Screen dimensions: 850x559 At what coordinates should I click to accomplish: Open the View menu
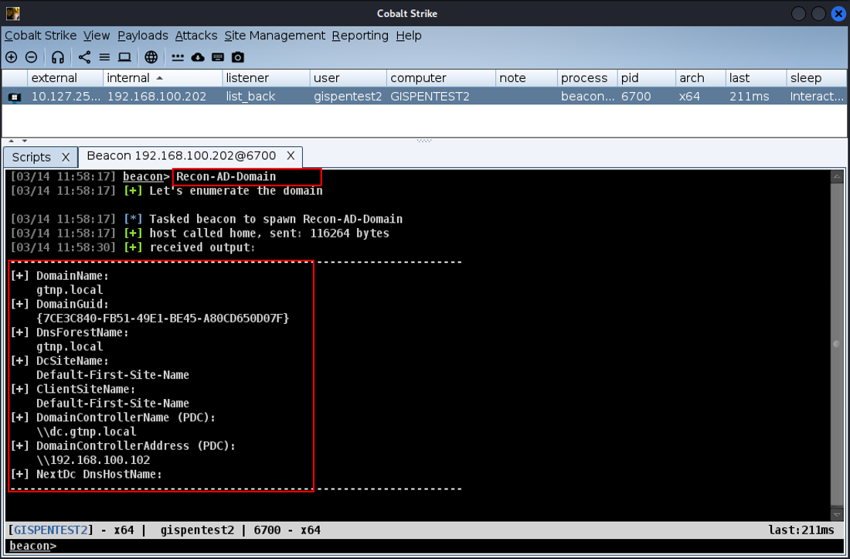click(x=97, y=36)
